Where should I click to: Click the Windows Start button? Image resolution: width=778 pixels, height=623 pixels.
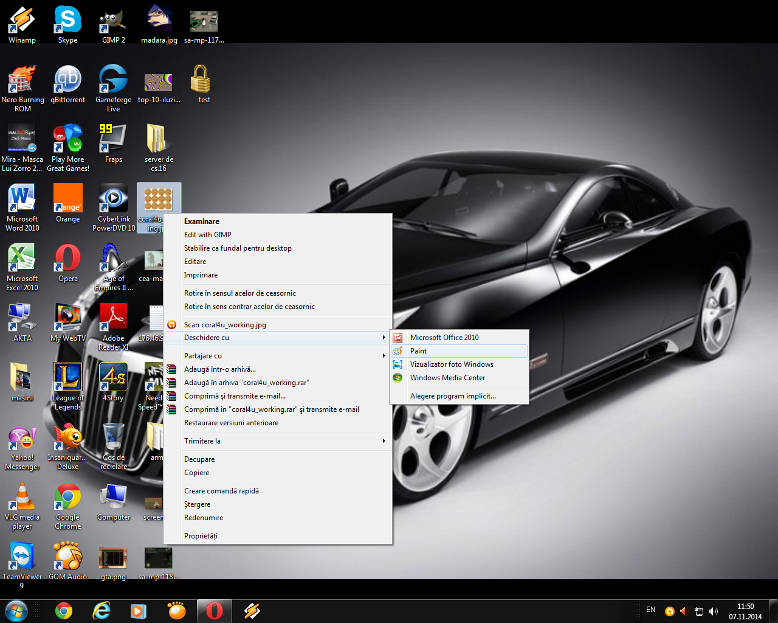[x=16, y=611]
